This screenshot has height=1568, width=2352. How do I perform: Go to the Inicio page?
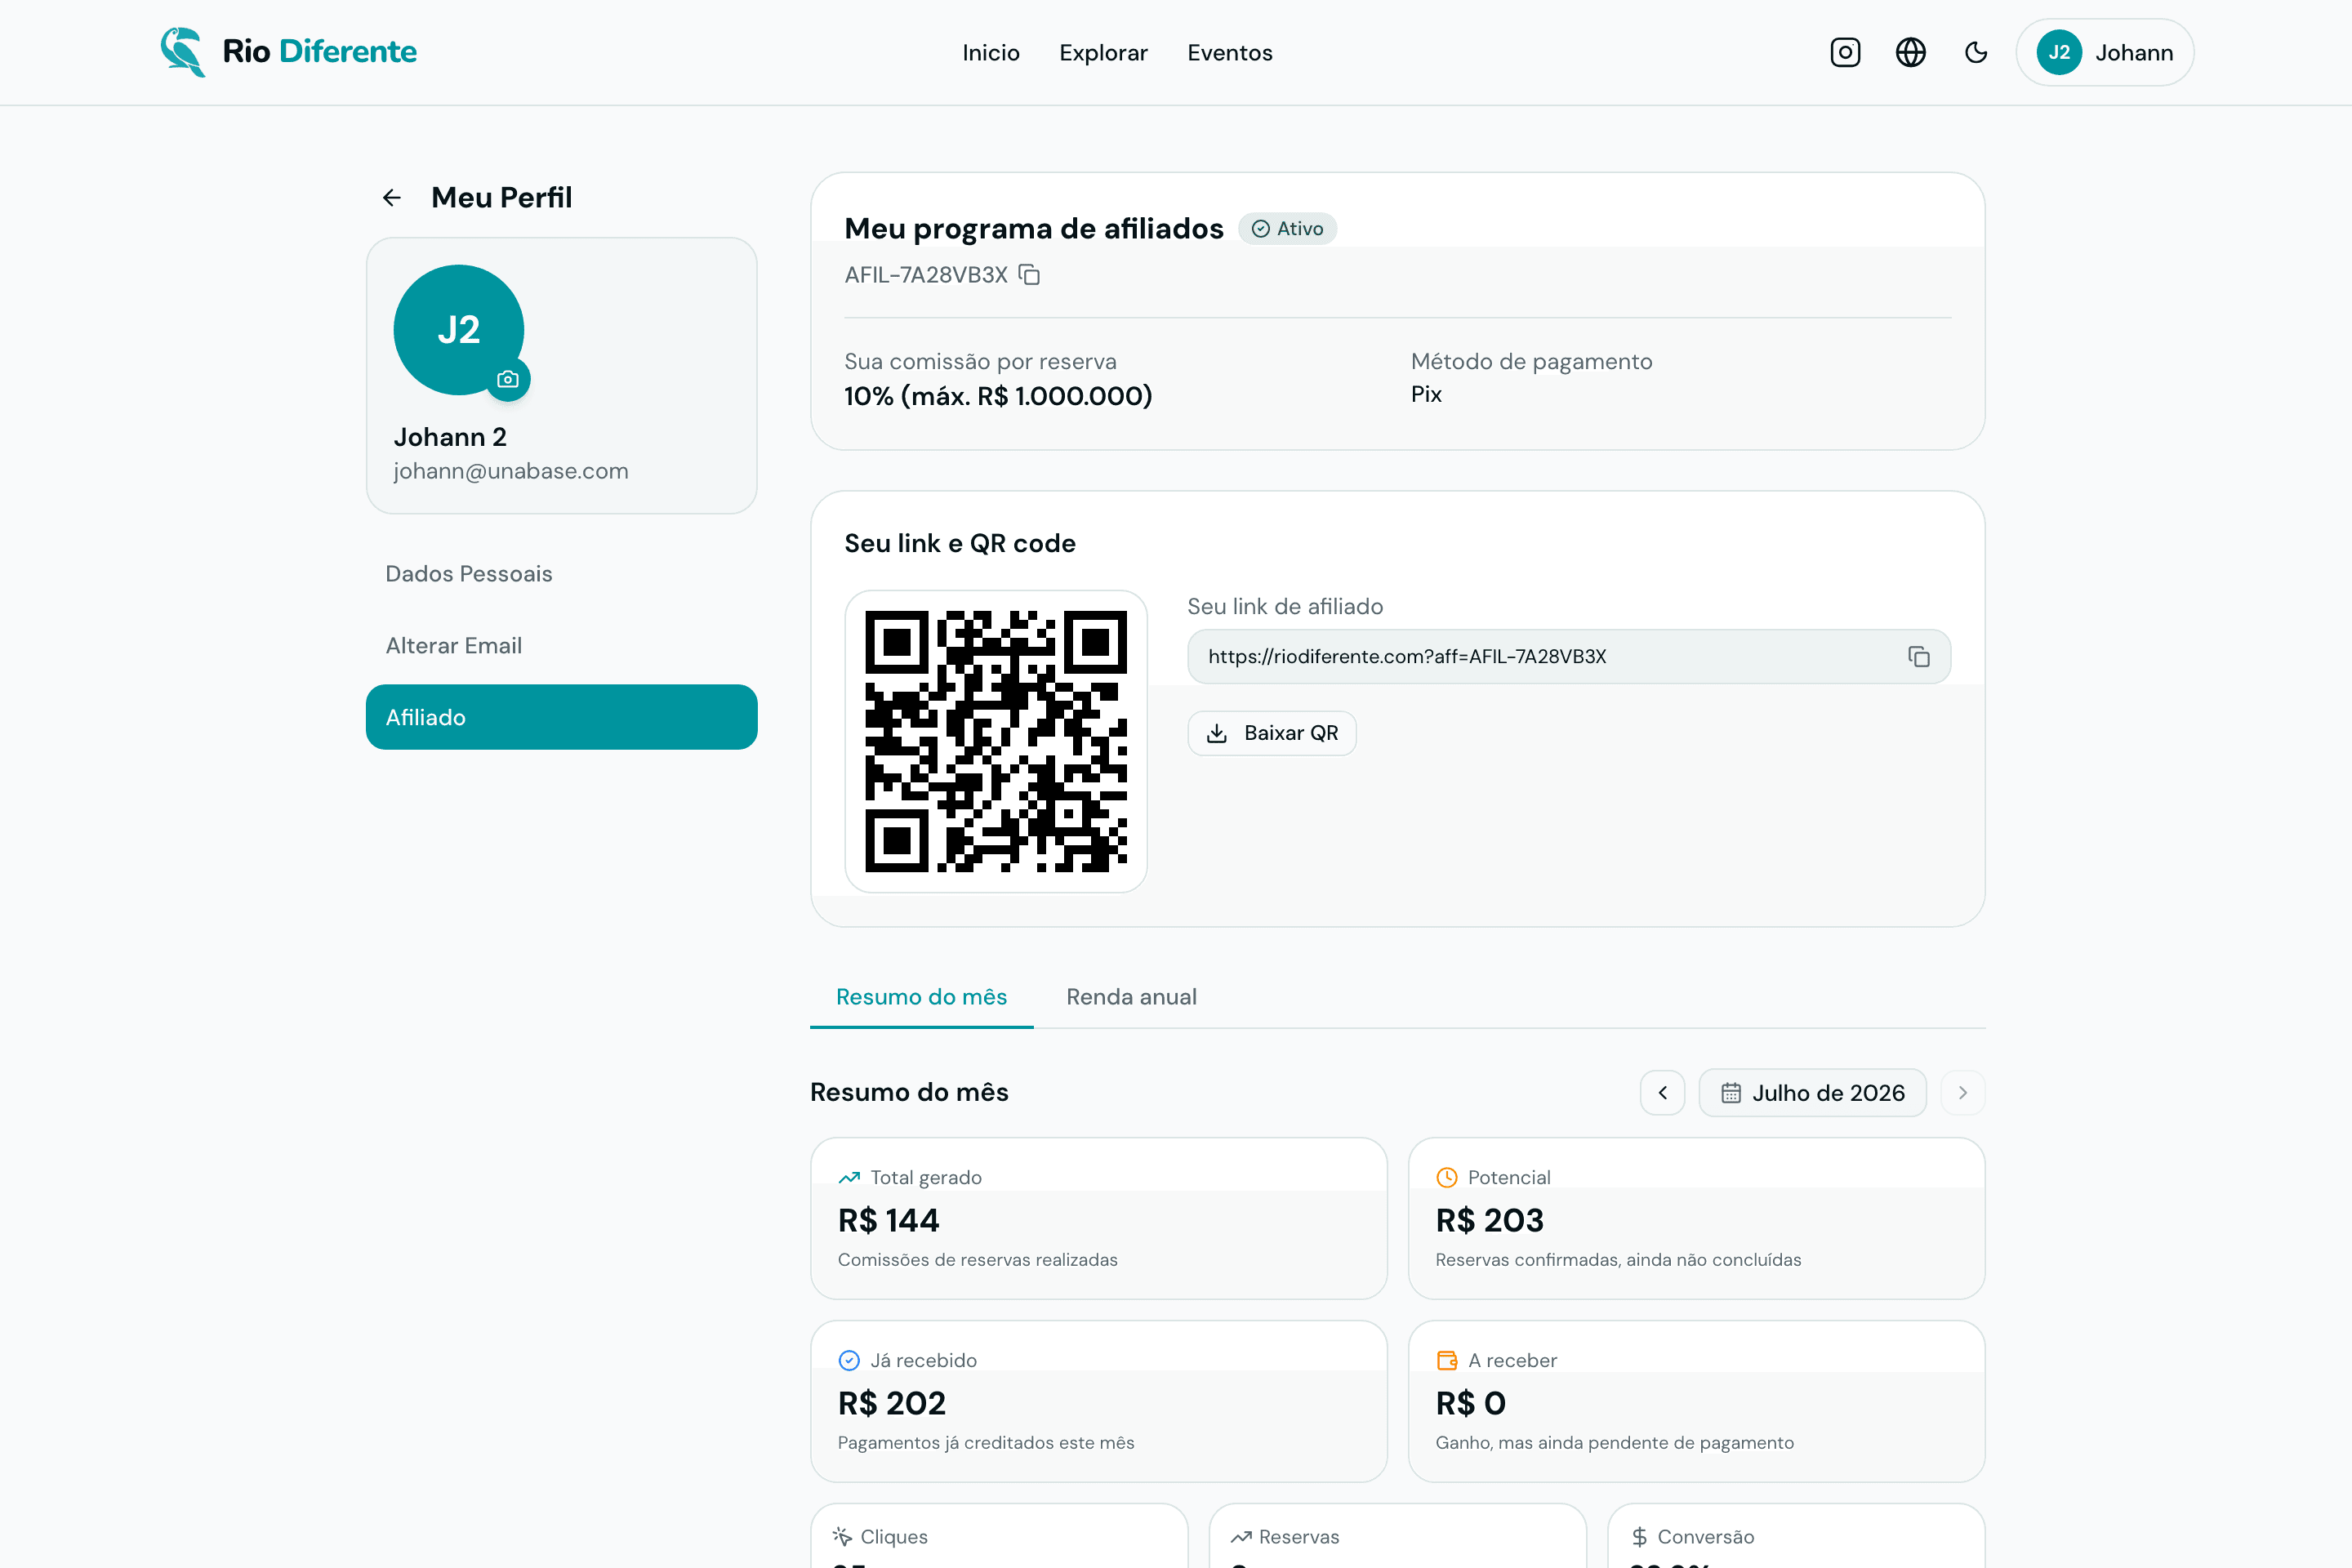[x=991, y=53]
